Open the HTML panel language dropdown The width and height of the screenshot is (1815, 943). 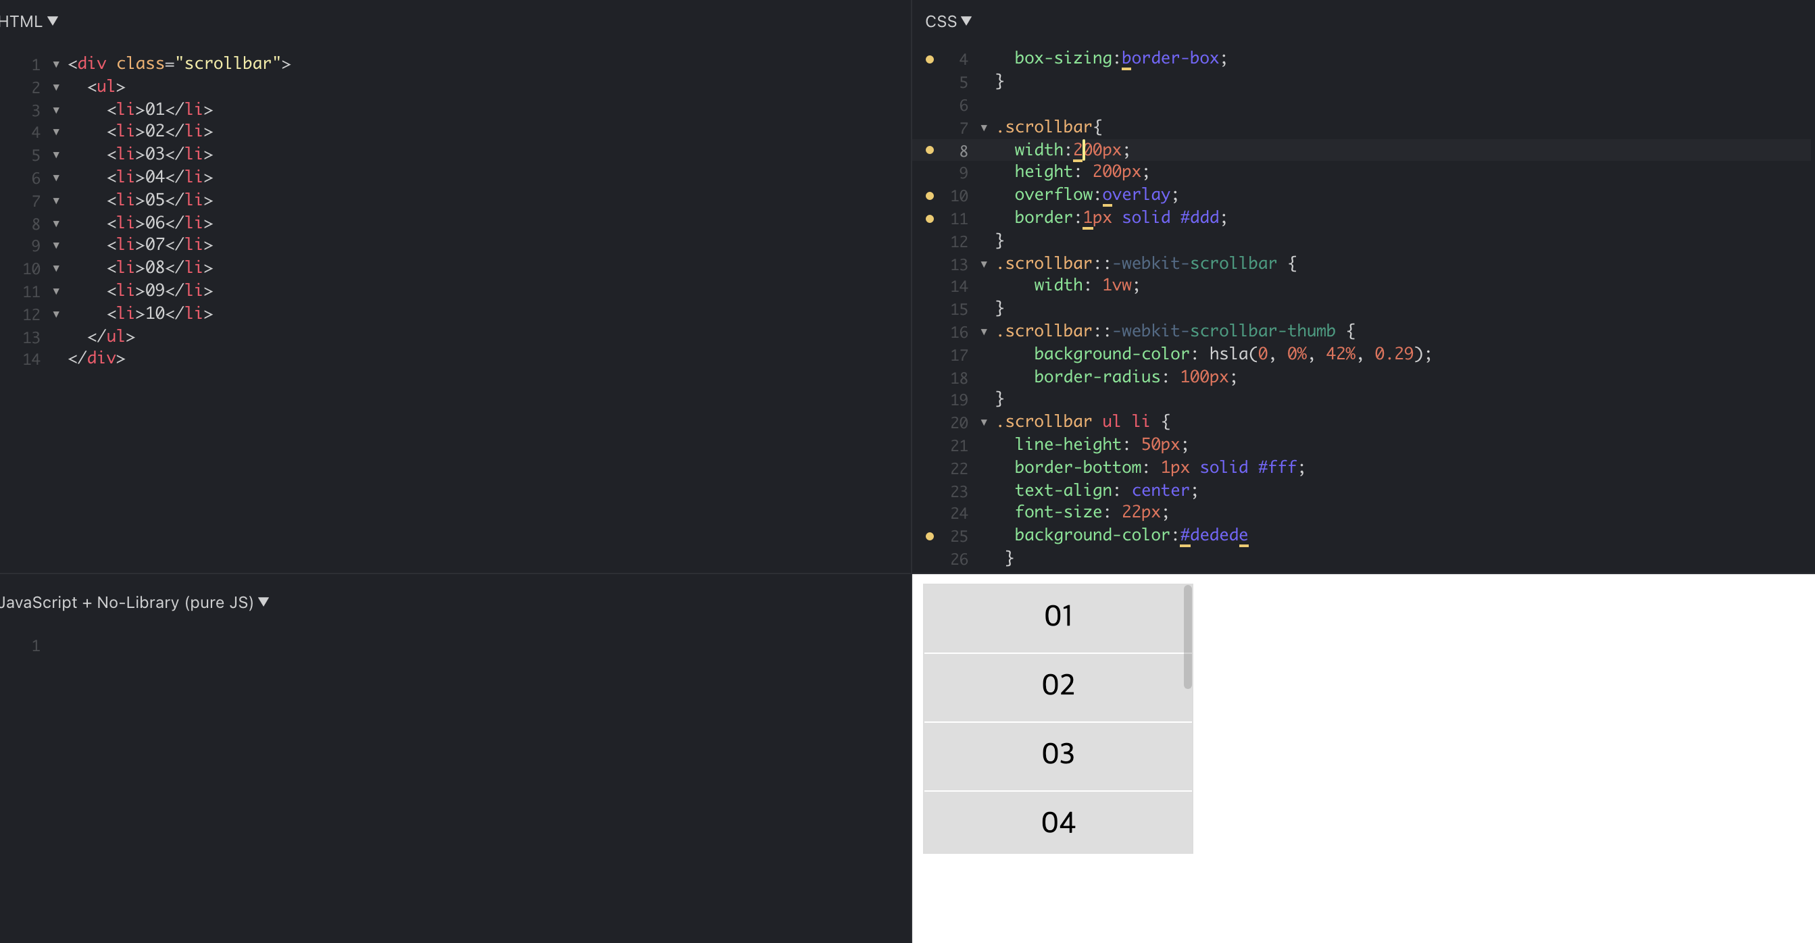(x=28, y=21)
